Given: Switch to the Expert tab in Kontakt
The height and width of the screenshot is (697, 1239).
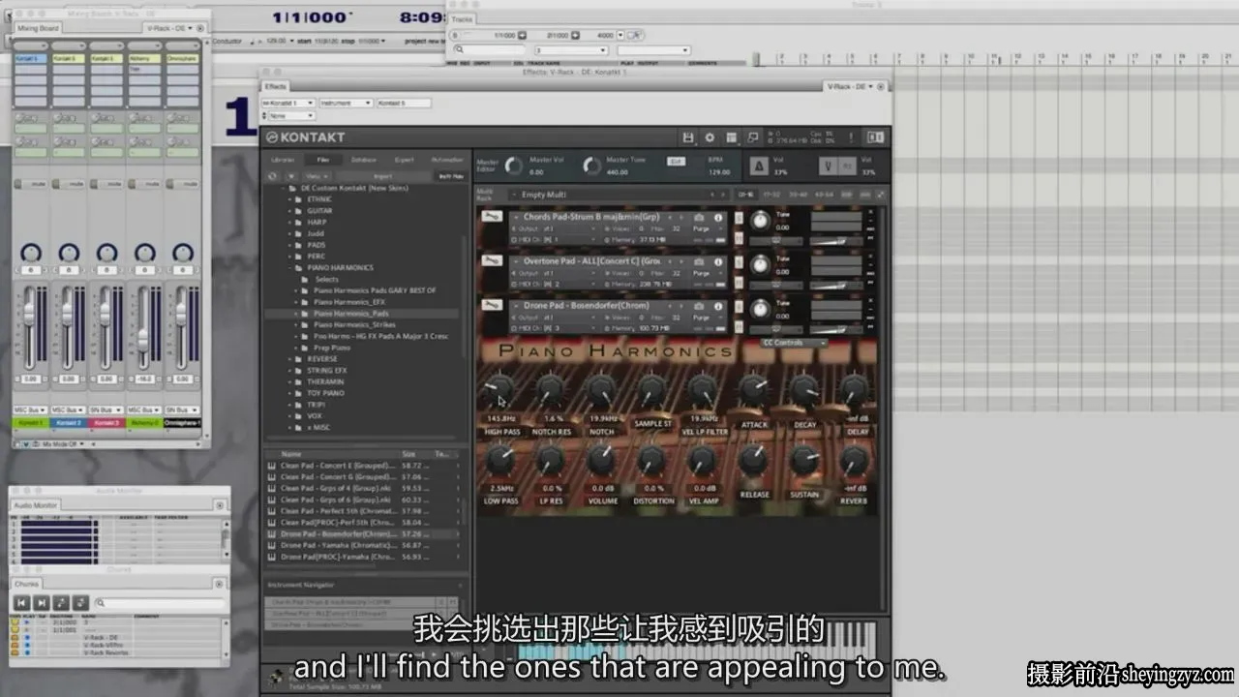Looking at the screenshot, I should click(404, 160).
